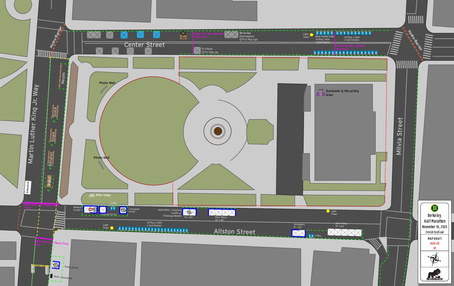This screenshot has height=286, width=454.
Task: Select the yellow Light Tower marker on Center Street
Action: [x=311, y=35]
